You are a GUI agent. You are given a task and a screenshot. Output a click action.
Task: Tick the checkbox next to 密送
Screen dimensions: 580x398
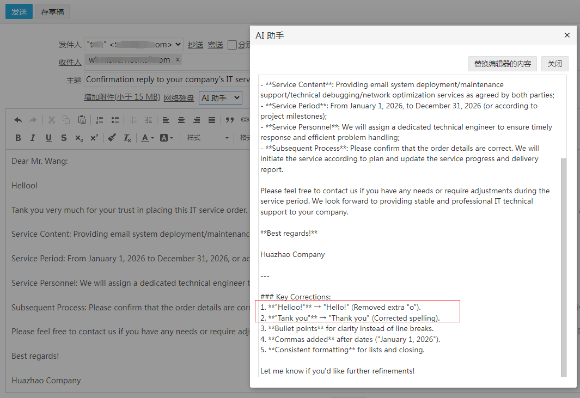(x=232, y=45)
